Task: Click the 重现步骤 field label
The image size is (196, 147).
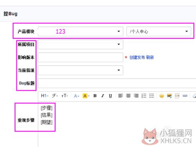Action: click(x=26, y=120)
